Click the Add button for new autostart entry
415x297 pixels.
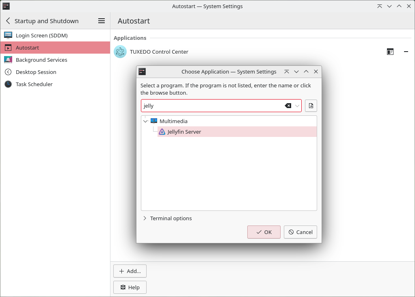pyautogui.click(x=130, y=271)
